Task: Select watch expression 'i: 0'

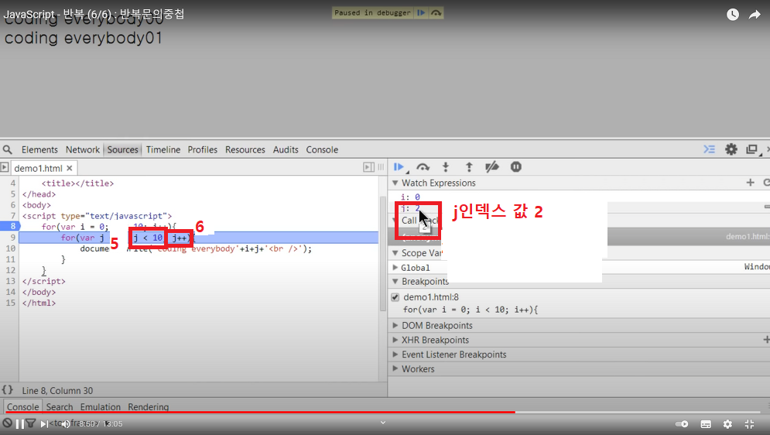Action: (410, 197)
